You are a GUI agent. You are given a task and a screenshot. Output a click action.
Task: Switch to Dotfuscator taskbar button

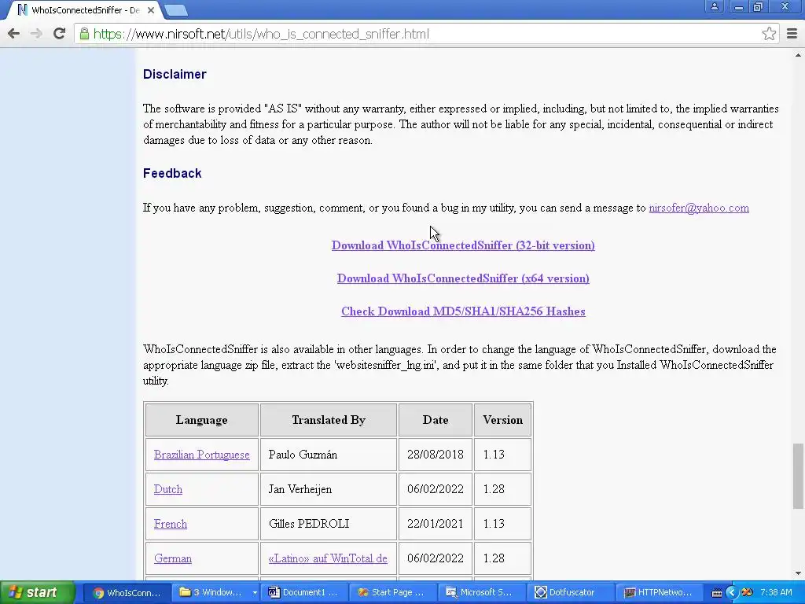coord(569,593)
